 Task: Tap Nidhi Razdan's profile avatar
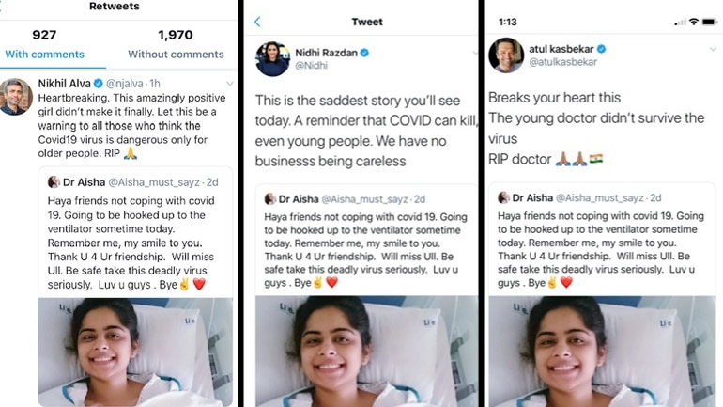[272, 58]
